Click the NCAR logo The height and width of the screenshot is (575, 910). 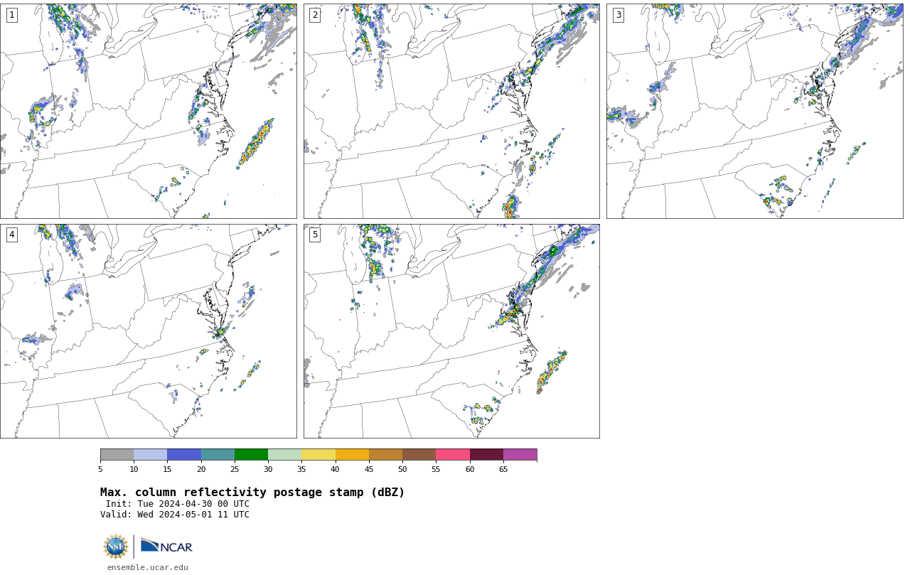pos(166,547)
